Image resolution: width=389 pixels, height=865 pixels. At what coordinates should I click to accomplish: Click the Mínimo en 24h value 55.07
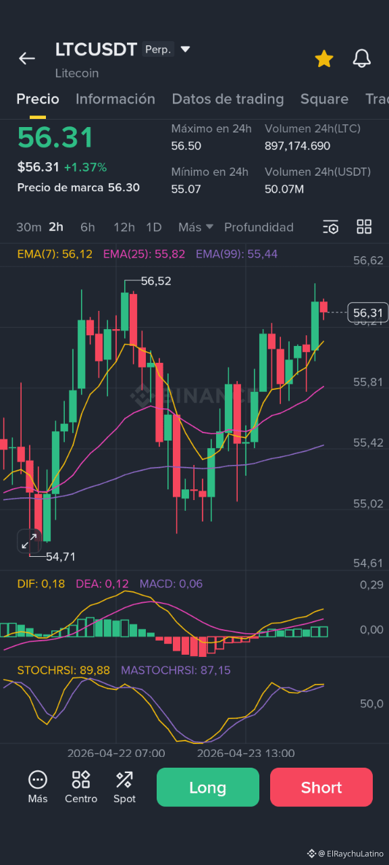(186, 189)
